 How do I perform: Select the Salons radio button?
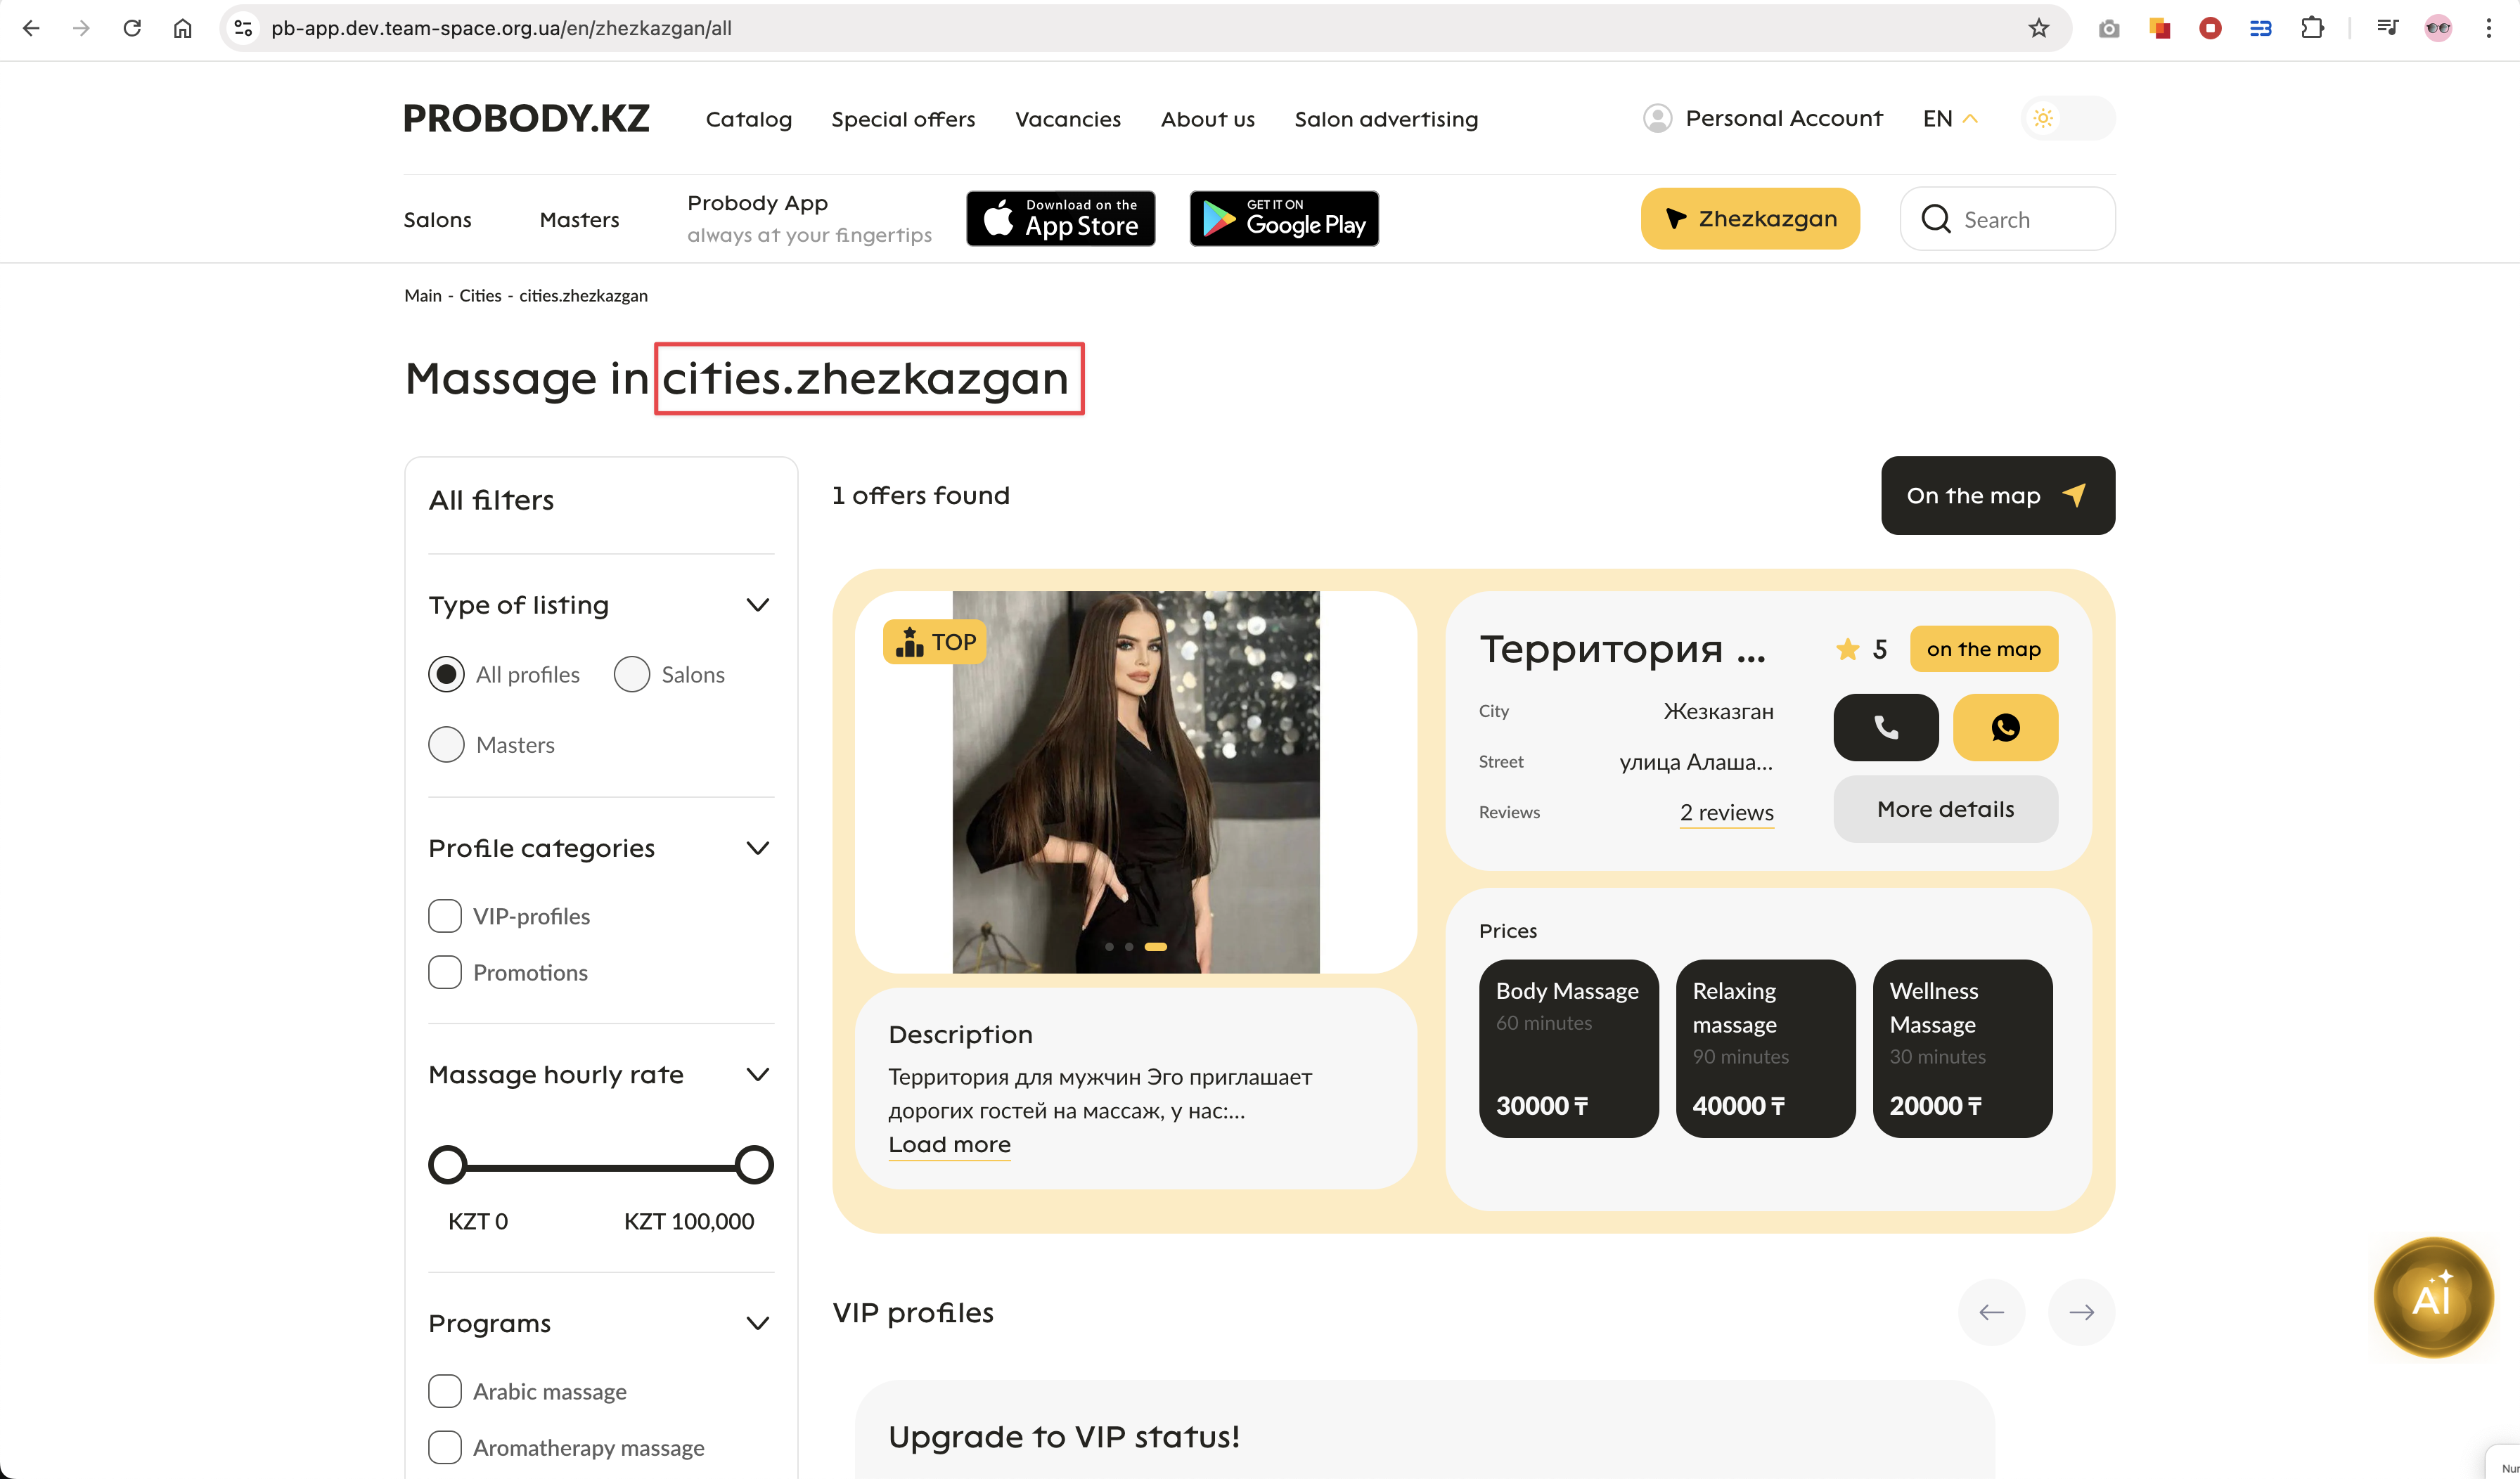(632, 674)
